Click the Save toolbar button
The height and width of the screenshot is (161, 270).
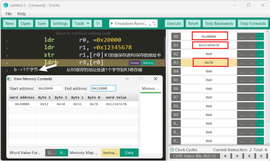[x=42, y=23]
